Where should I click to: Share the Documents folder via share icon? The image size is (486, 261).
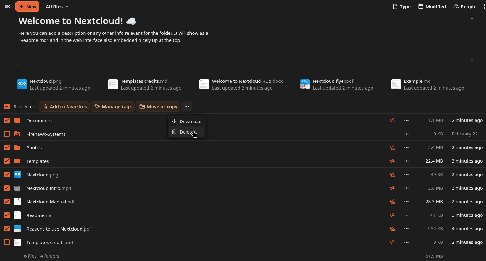pos(393,120)
